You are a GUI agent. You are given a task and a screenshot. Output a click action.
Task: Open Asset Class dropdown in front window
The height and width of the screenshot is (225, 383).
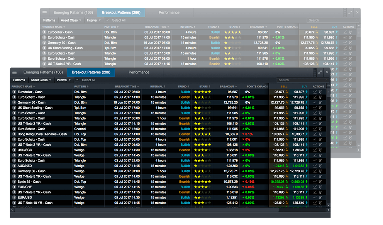coord(41,80)
